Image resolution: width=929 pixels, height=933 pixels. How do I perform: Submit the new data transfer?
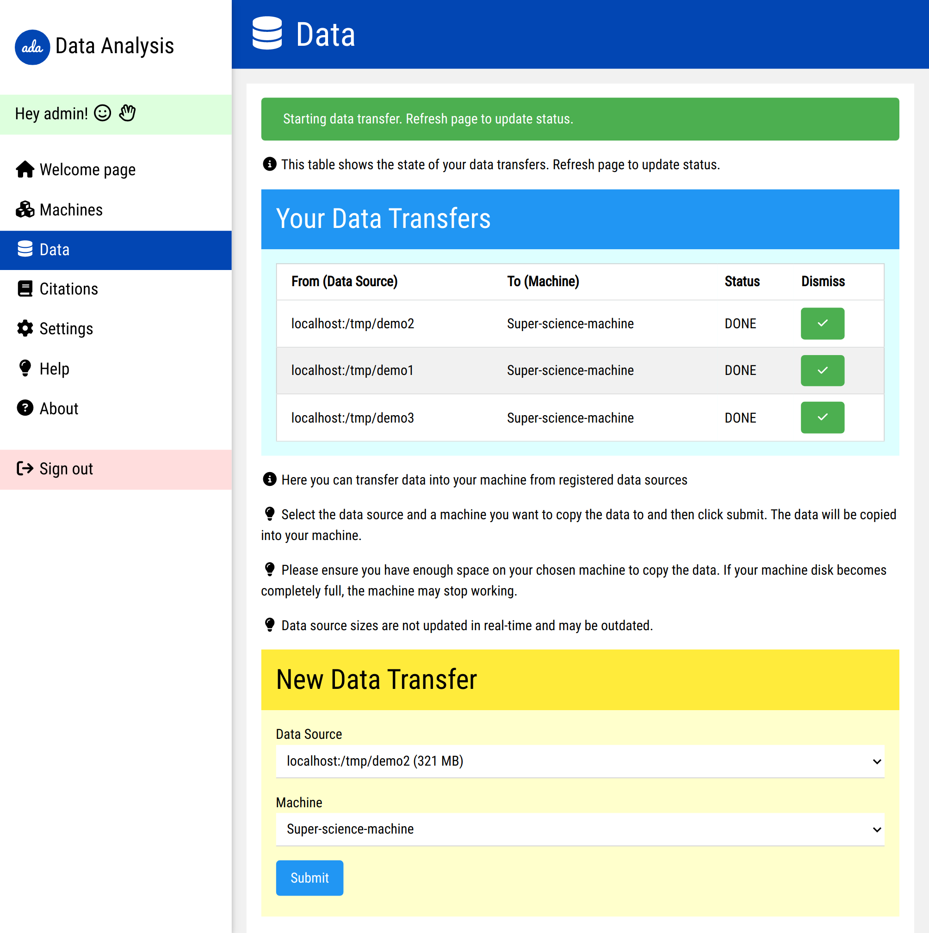coord(310,878)
